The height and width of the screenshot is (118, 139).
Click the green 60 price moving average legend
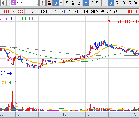(x=24, y=19)
